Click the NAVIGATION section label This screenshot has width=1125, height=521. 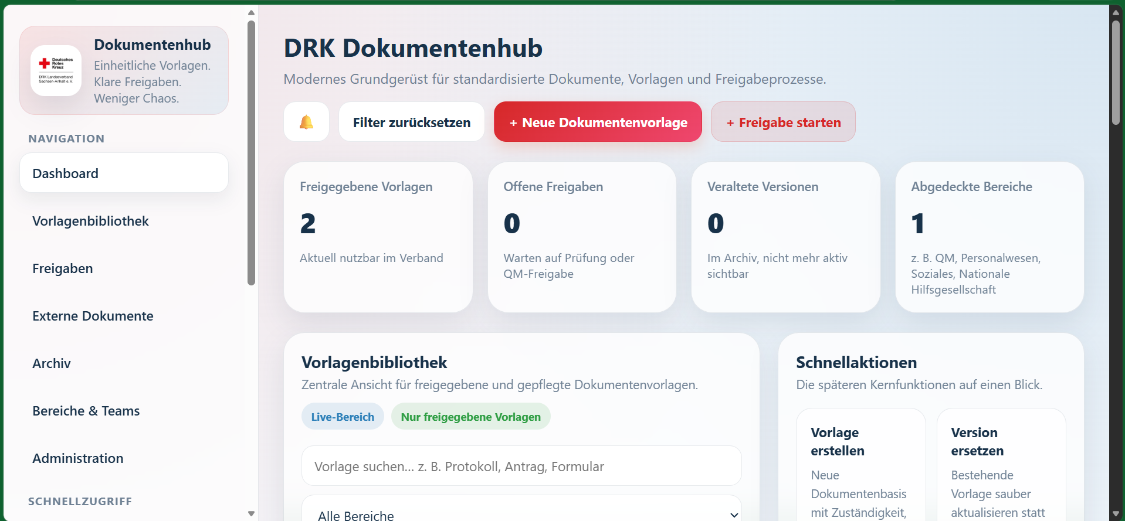click(66, 139)
